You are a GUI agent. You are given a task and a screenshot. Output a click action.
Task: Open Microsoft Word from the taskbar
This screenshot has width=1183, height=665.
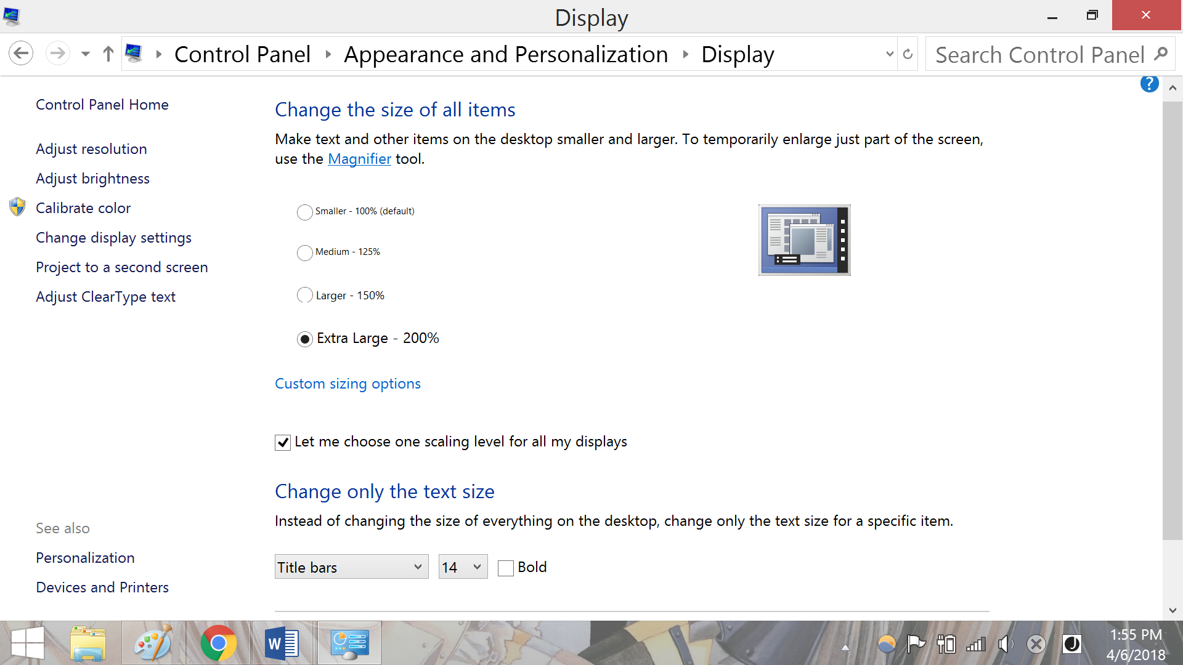click(x=282, y=643)
